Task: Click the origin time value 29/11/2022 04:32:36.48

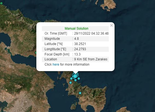Action: coord(91,33)
